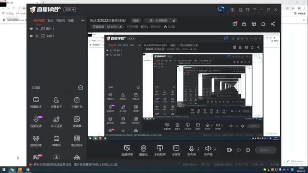This screenshot has width=308, height=173.
Task: Add a 手机投屏 phone casting source
Action: tap(160, 150)
